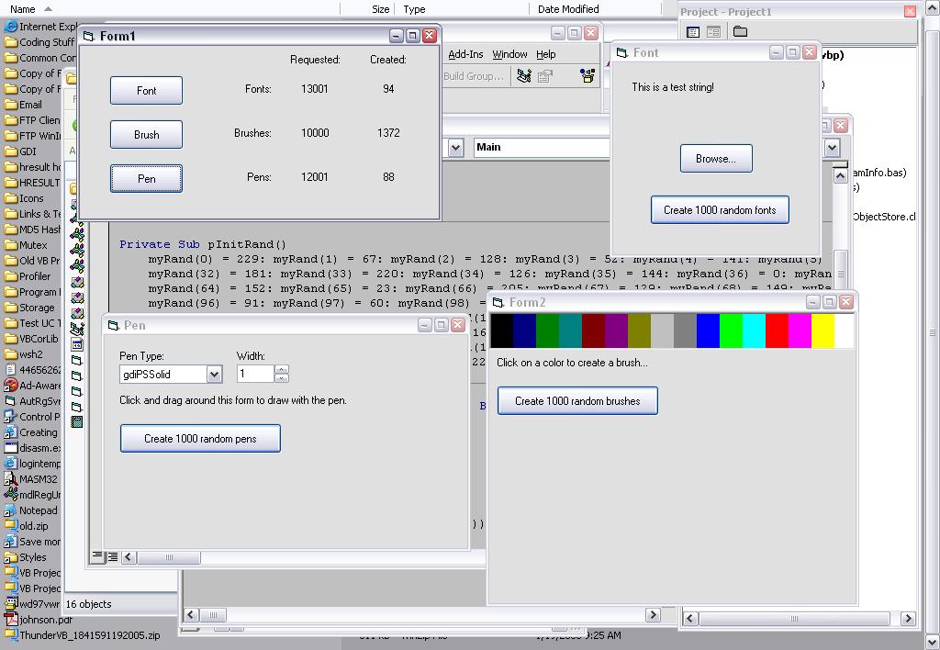Click the GDI folder icon
940x650 pixels.
(x=11, y=151)
